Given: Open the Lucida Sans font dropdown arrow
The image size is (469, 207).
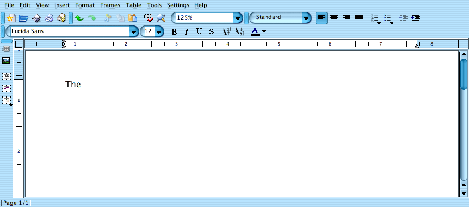Looking at the screenshot, I should pos(133,31).
